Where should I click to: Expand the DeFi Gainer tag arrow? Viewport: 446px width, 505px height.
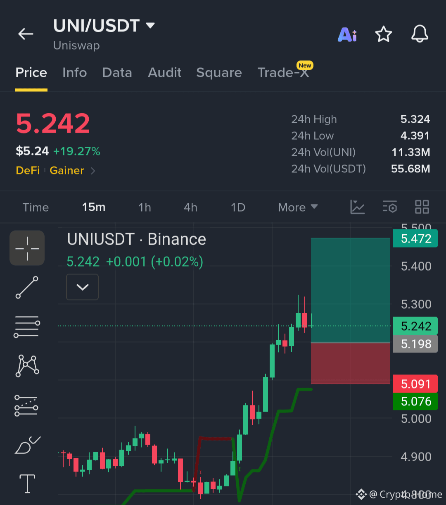pyautogui.click(x=93, y=171)
